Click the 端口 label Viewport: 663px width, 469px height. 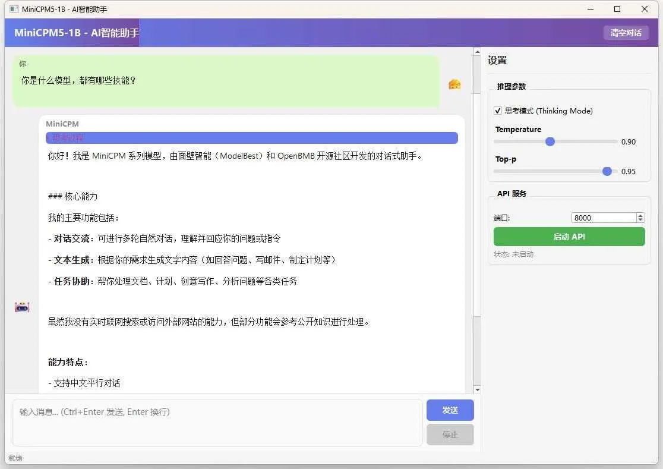[502, 218]
